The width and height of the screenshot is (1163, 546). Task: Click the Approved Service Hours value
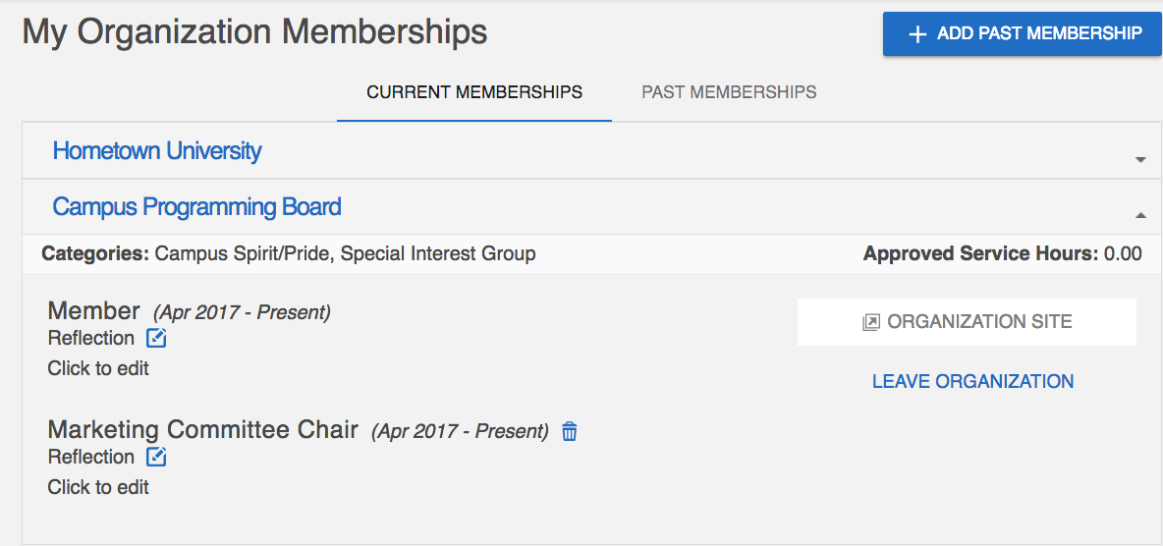[1123, 253]
